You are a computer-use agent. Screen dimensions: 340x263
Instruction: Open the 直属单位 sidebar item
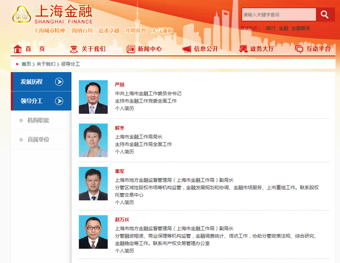tap(38, 139)
